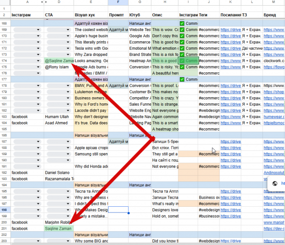Image resolution: width=285 pixels, height=245 pixels.
Task: Click 'clockwork.c' cell in row 174
Action: coord(274,61)
